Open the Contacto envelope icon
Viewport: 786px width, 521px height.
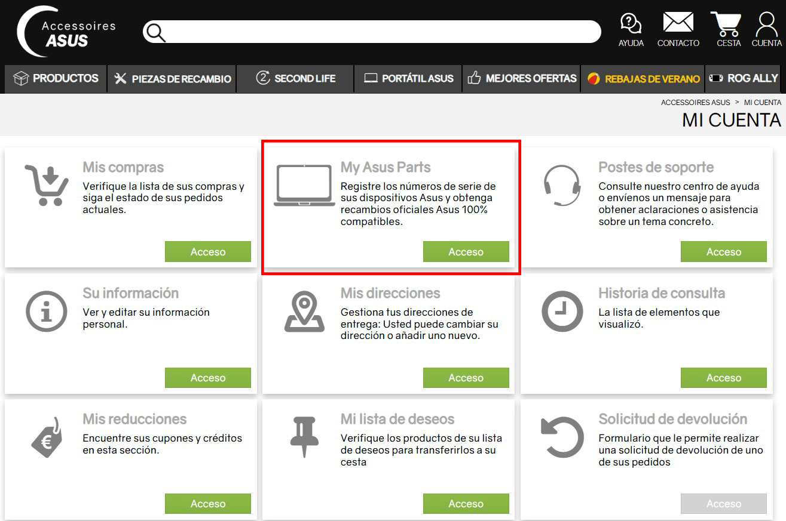click(678, 30)
